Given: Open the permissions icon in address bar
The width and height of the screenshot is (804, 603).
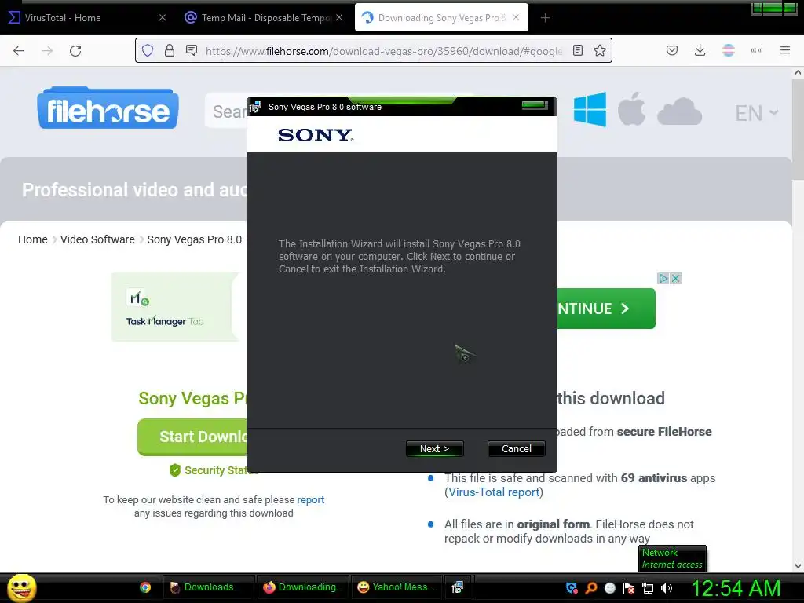Looking at the screenshot, I should [x=192, y=50].
